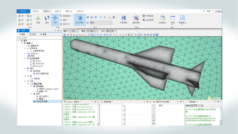Click the 选择剪裁 button in ribbon
The image size is (238, 134).
[x=148, y=20]
